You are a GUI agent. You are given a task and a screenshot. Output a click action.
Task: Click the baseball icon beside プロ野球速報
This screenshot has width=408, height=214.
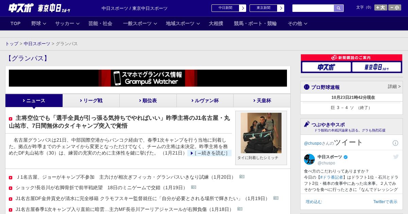point(307,87)
